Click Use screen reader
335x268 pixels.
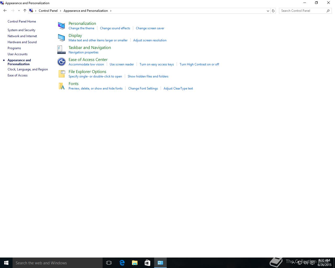122,64
